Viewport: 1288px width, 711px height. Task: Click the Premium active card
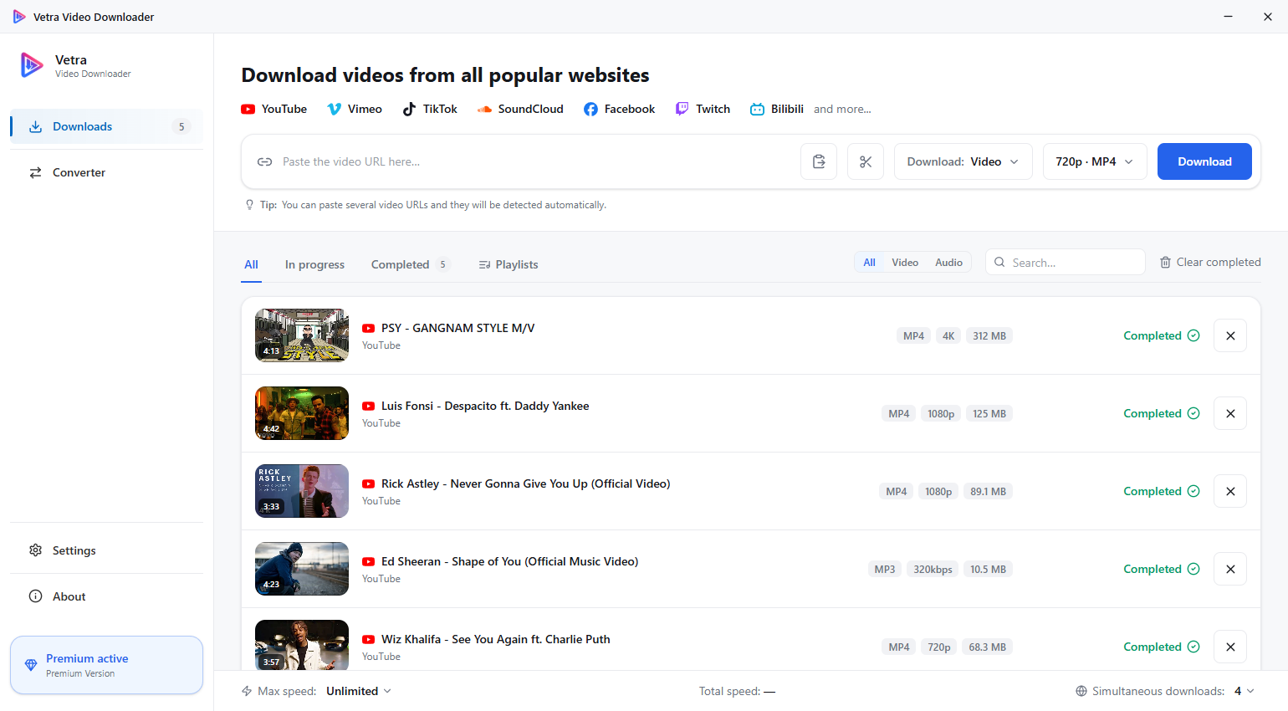pyautogui.click(x=106, y=665)
